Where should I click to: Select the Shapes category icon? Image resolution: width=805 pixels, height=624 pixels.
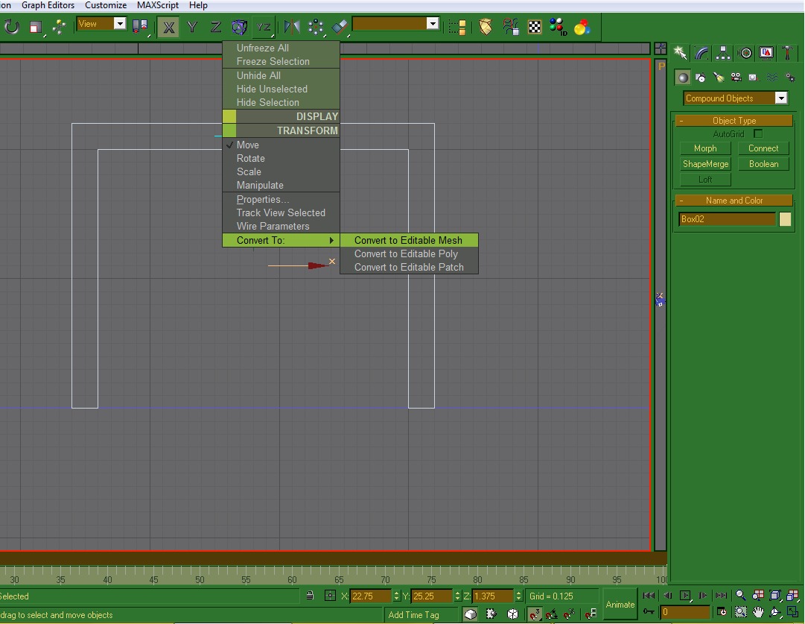coord(700,78)
